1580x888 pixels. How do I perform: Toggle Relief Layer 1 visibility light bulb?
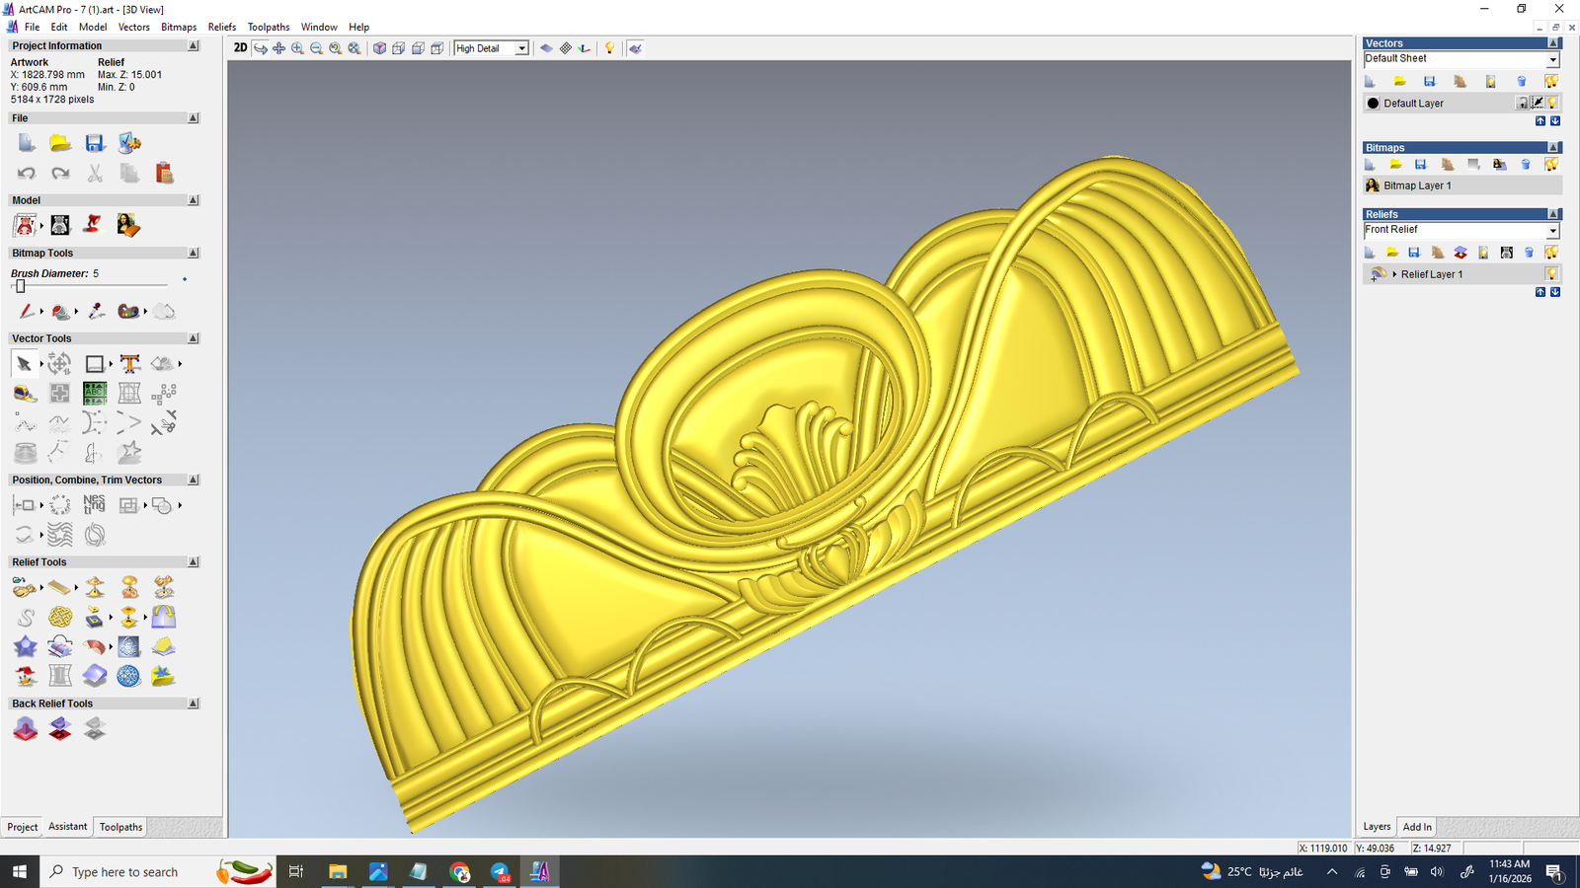[x=1551, y=274]
